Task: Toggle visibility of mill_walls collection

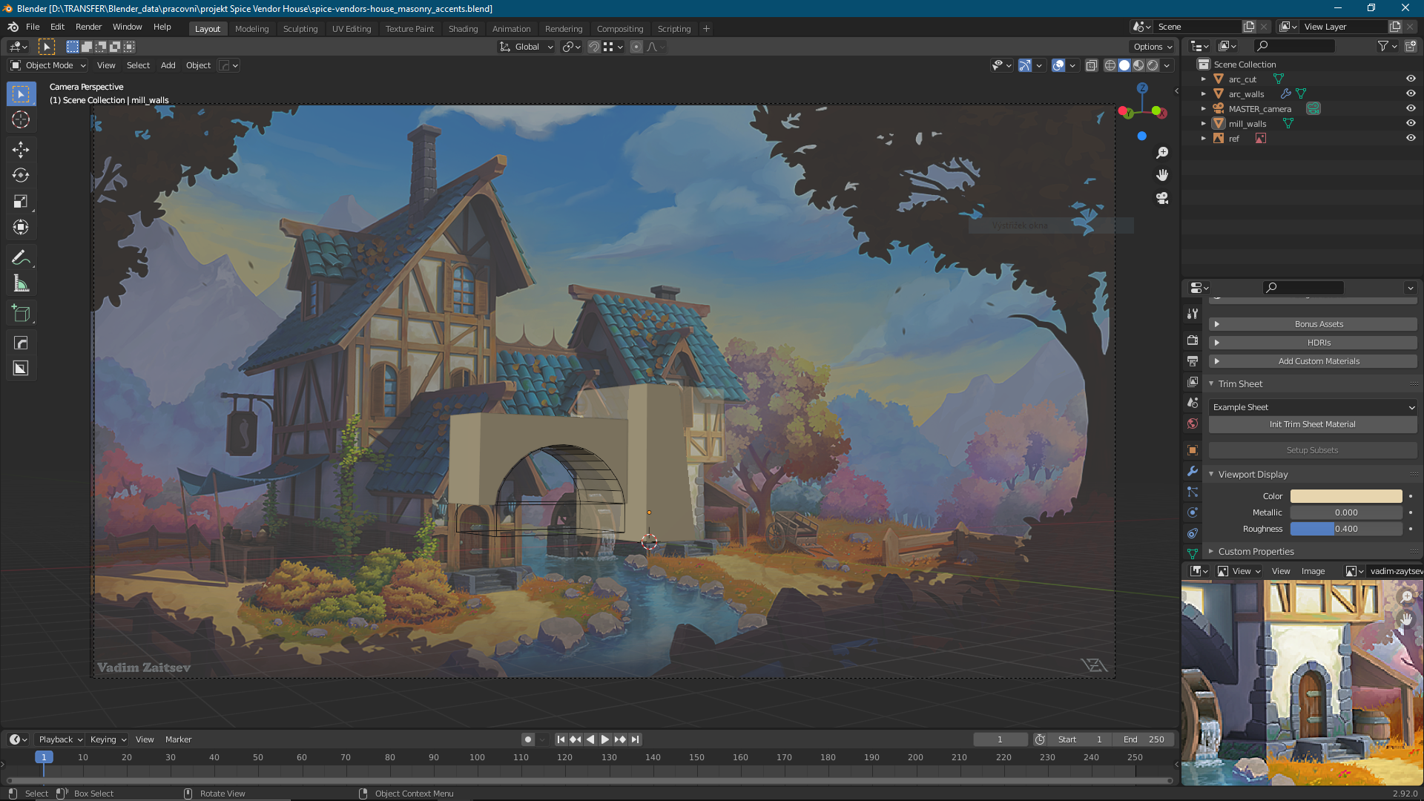Action: (x=1411, y=123)
